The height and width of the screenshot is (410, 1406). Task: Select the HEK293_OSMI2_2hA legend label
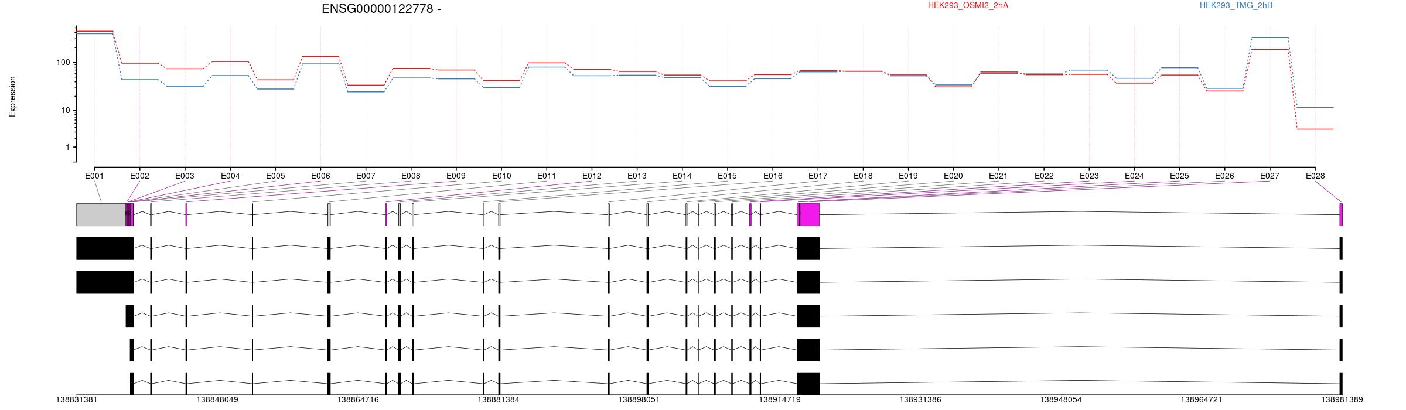tap(968, 5)
